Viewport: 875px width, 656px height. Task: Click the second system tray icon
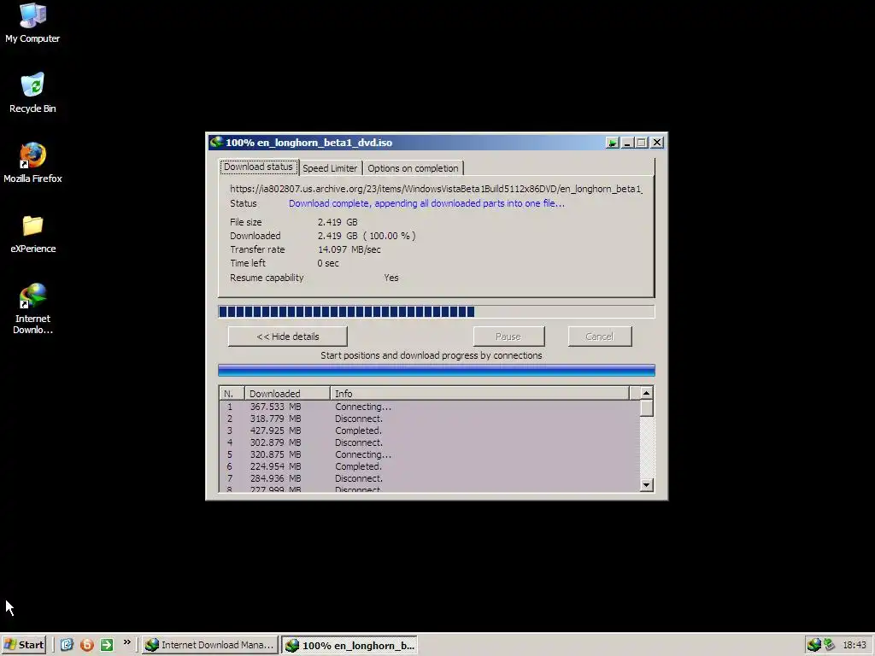pos(829,645)
